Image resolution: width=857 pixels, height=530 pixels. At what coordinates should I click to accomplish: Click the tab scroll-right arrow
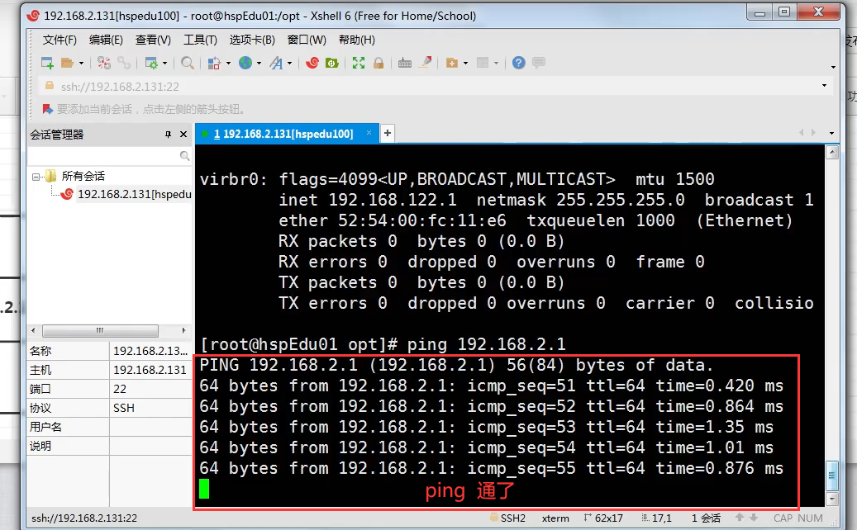814,133
